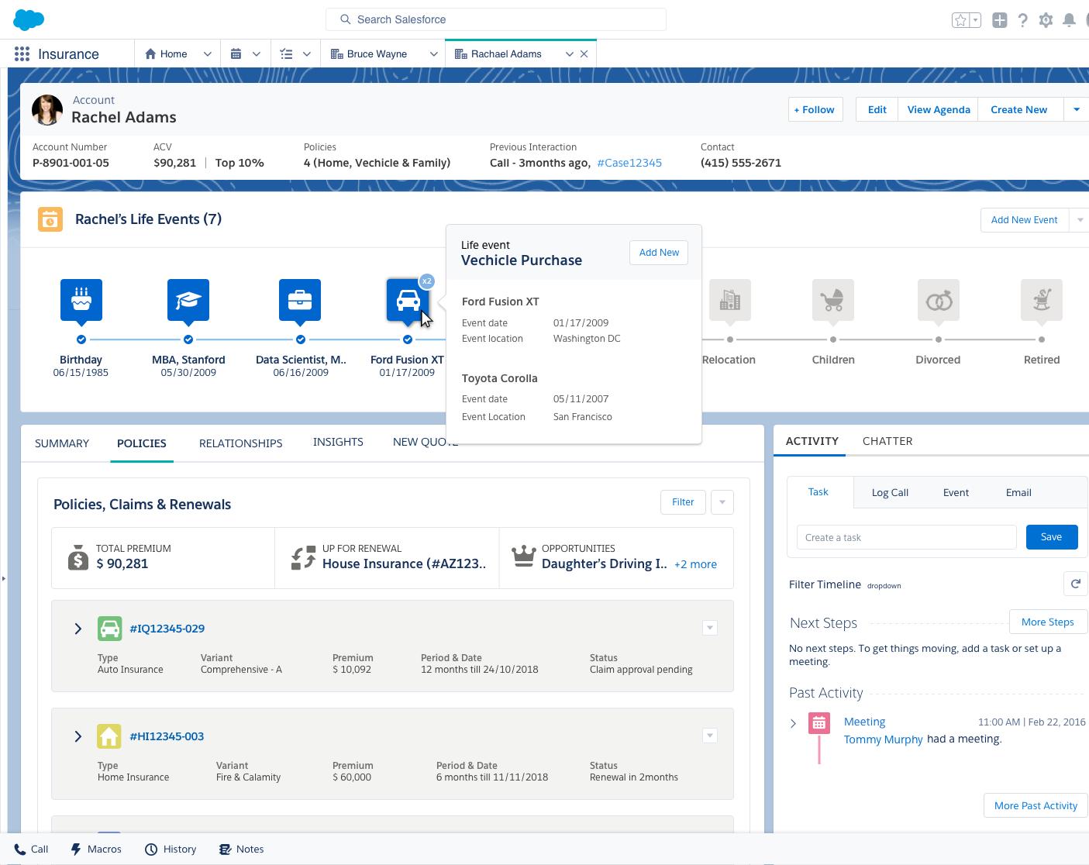Click the pink Meeting calendar icon

(819, 723)
